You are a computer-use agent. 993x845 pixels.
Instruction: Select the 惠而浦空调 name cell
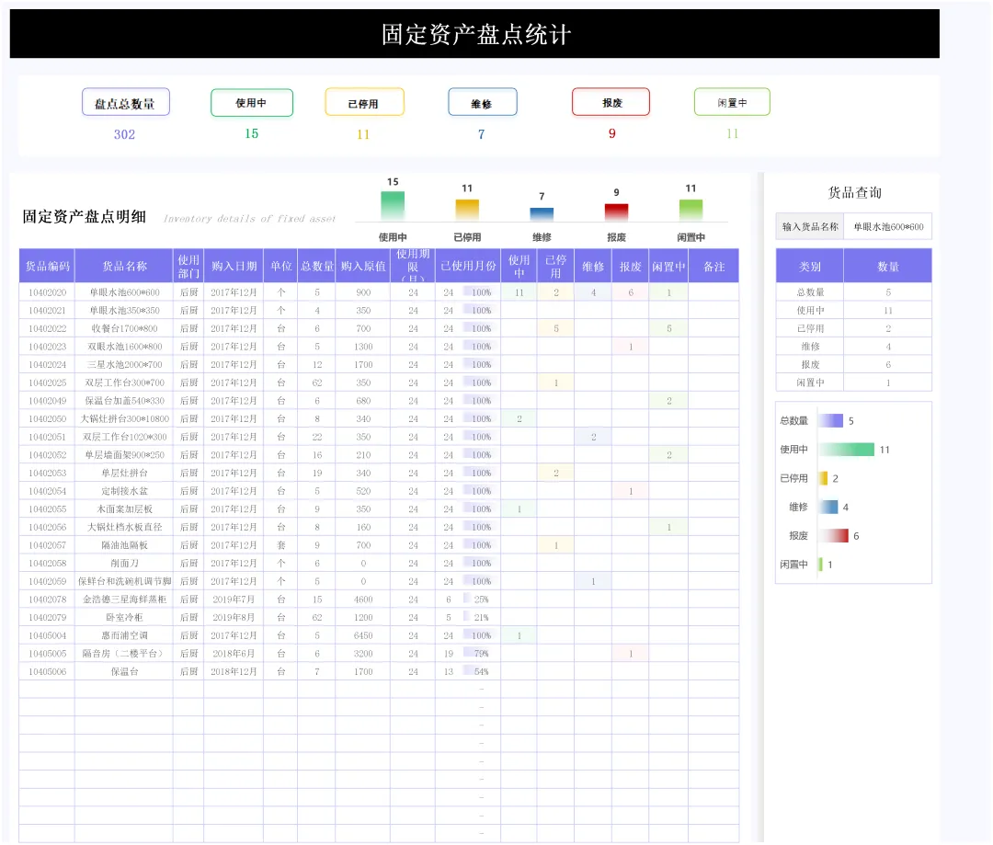124,635
